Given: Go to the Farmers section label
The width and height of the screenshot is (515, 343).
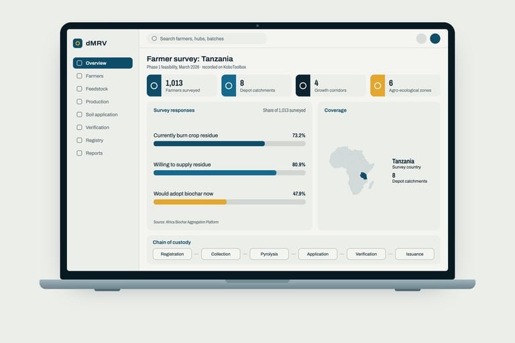Looking at the screenshot, I should [x=95, y=76].
